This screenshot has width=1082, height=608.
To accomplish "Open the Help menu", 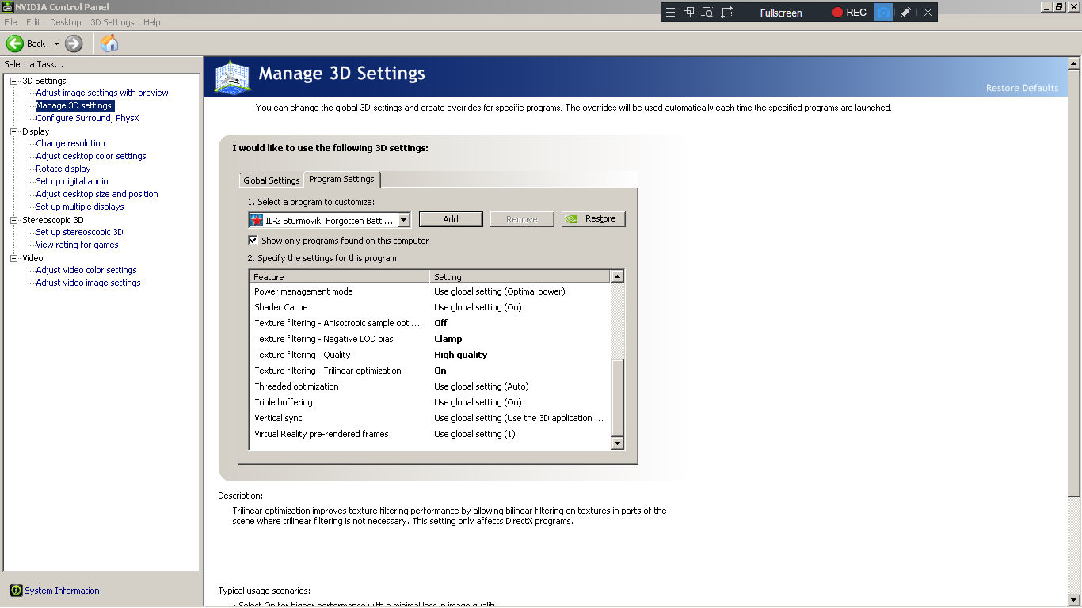I will [151, 22].
